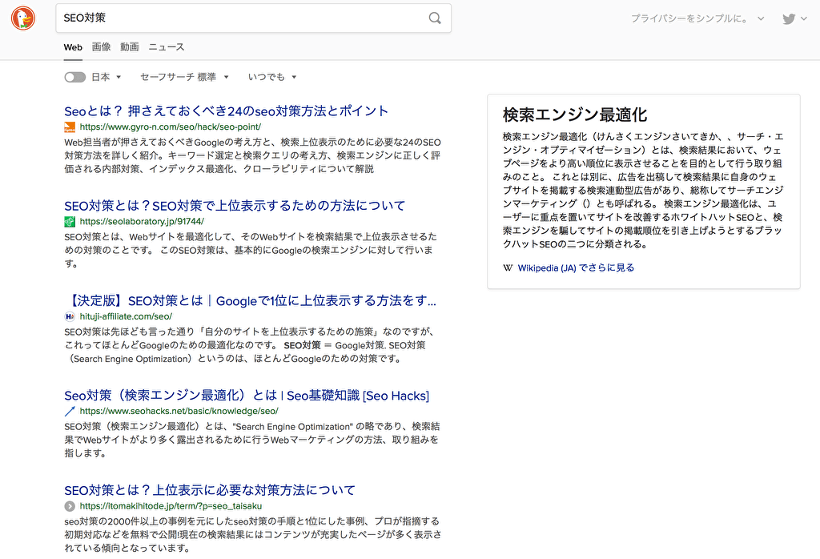
Task: Switch to the 動画 tab
Action: tap(130, 47)
